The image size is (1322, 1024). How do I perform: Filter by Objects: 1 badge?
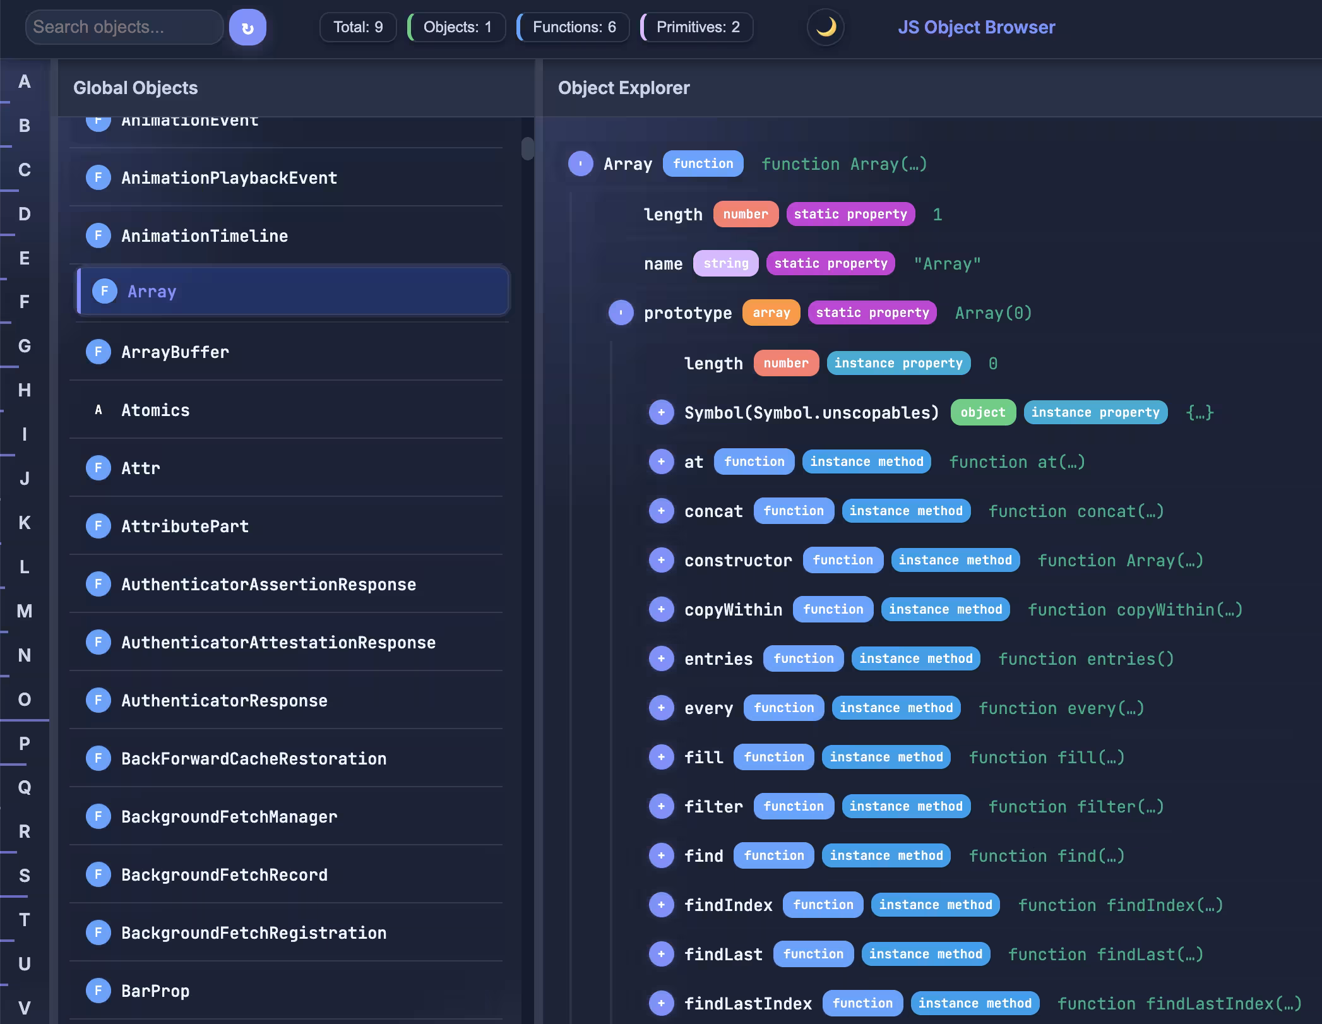[x=456, y=27]
